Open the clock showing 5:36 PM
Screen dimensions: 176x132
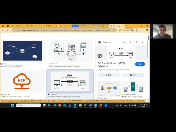141,105
